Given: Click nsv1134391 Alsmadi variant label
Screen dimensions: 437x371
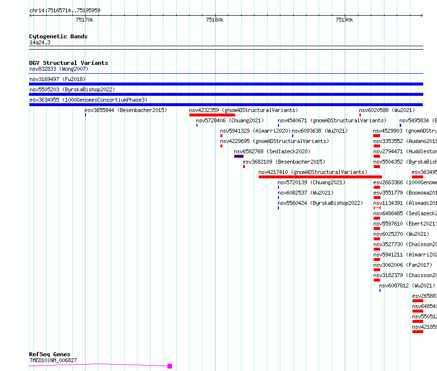Looking at the screenshot, I should click(405, 203).
